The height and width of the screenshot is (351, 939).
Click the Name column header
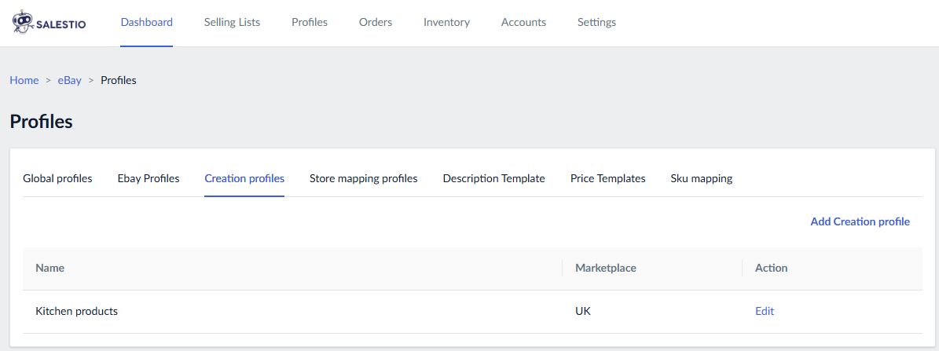point(50,268)
